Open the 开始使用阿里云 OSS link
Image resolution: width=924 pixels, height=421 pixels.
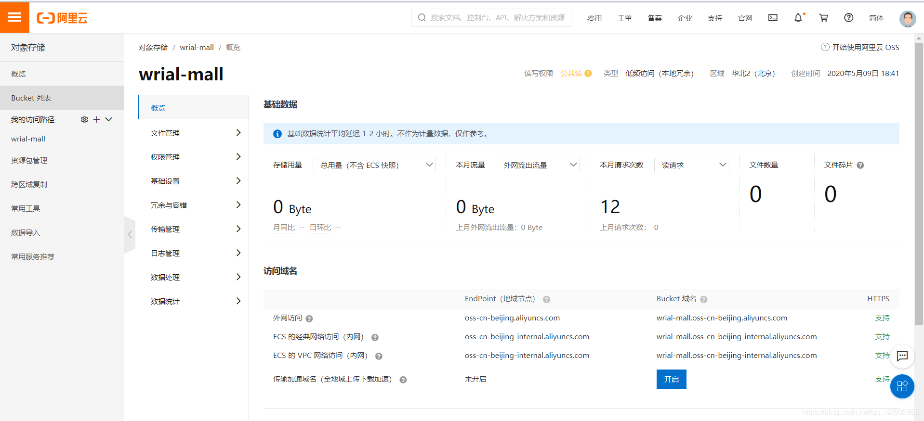pos(866,47)
